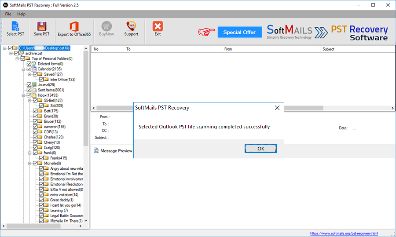396x237 pixels.
Task: Select the Cherry(13) folder name
Action: [x=52, y=142]
